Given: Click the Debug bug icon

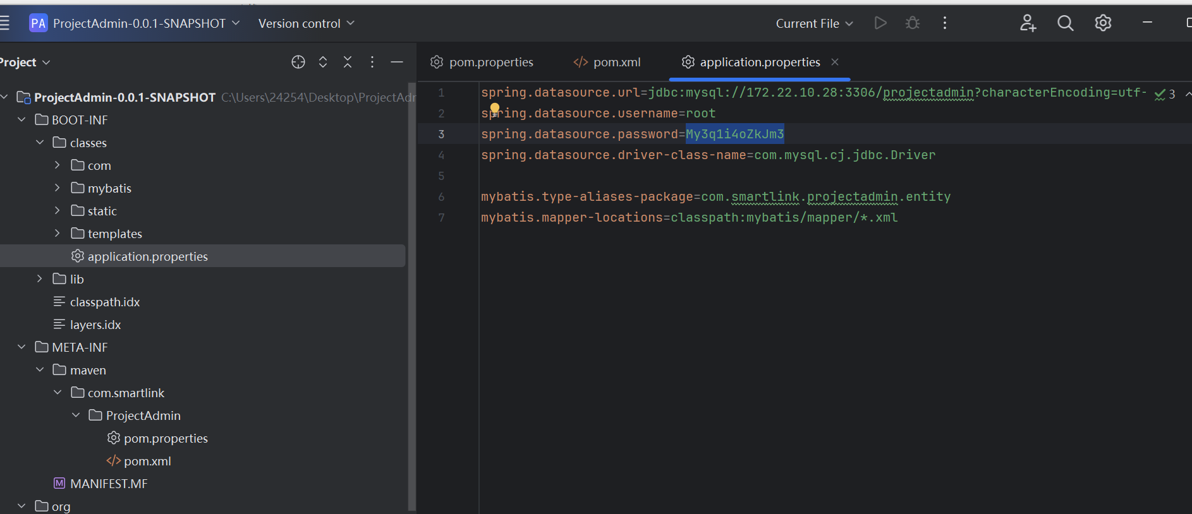Looking at the screenshot, I should [912, 23].
